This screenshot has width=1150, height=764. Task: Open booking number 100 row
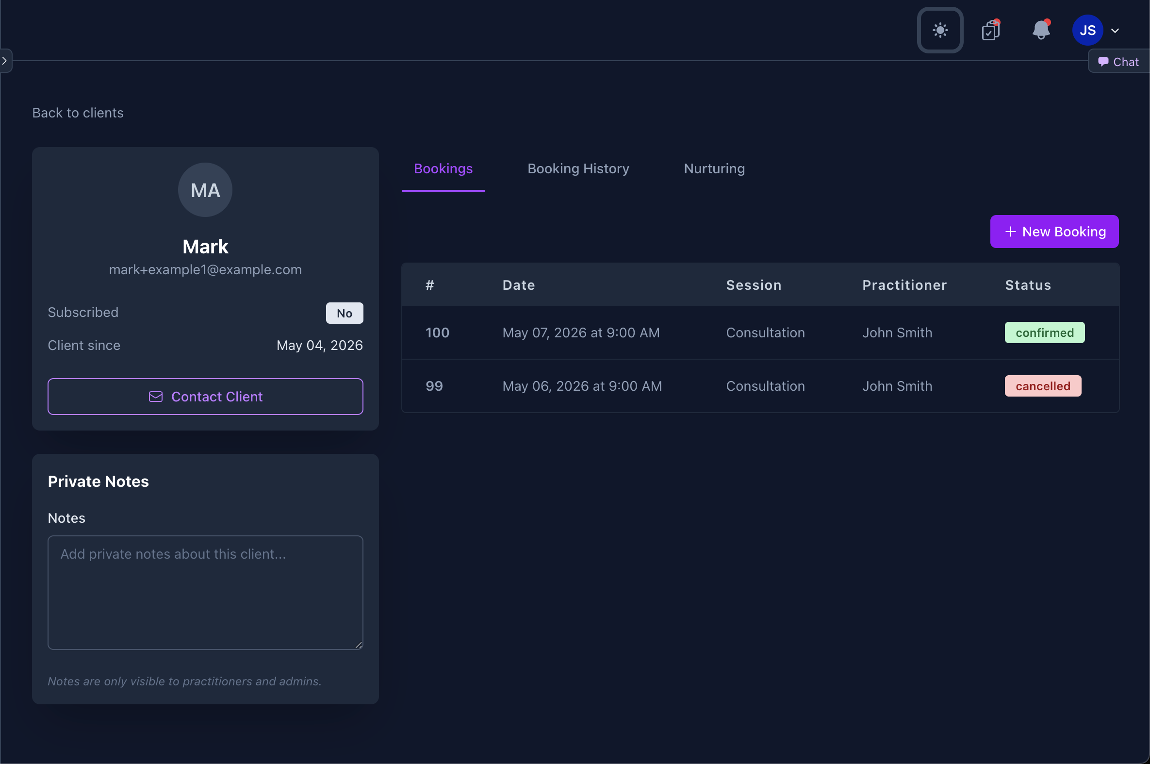pyautogui.click(x=760, y=333)
